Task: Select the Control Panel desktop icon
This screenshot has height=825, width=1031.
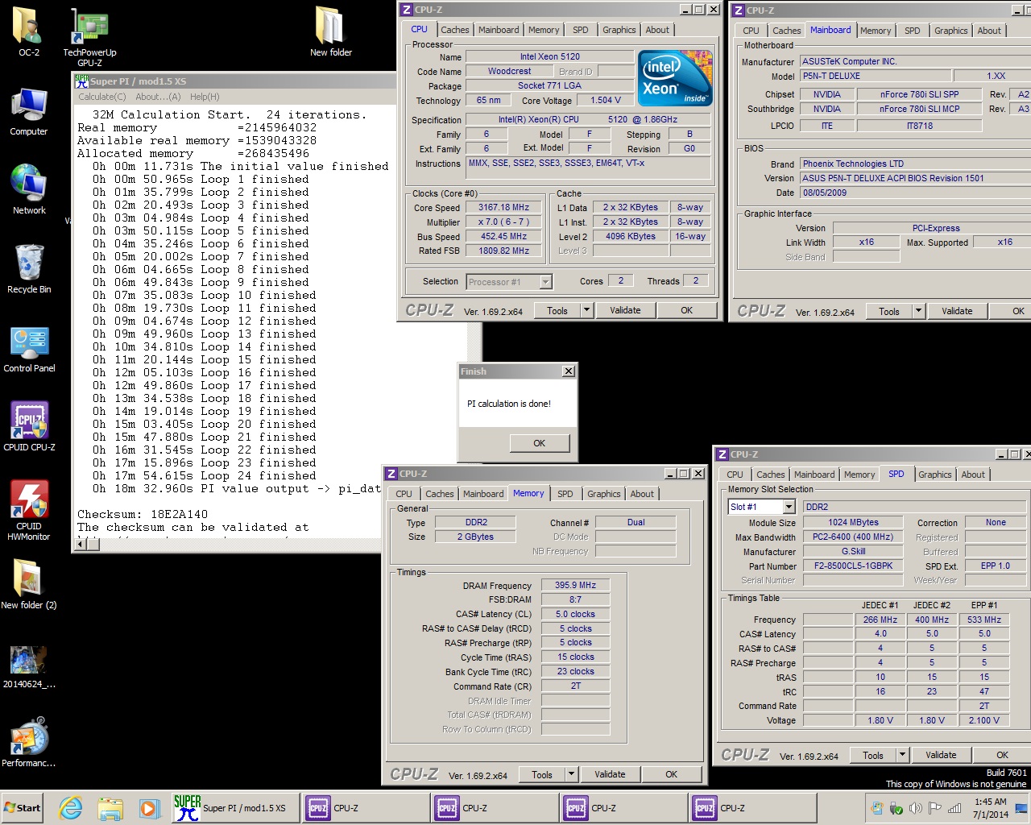Action: [x=28, y=348]
